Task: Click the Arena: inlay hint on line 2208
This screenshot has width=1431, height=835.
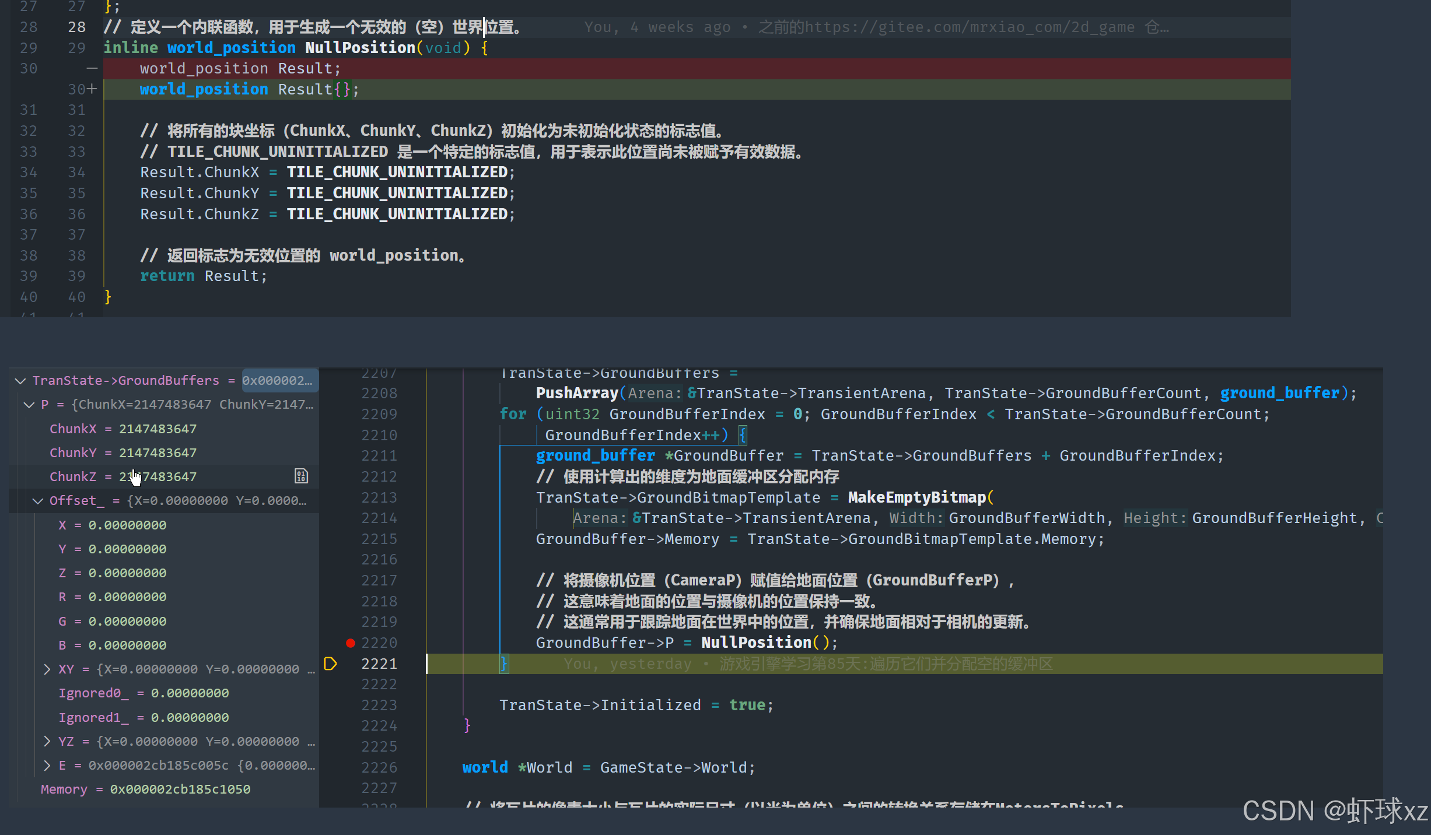Action: [x=655, y=394]
